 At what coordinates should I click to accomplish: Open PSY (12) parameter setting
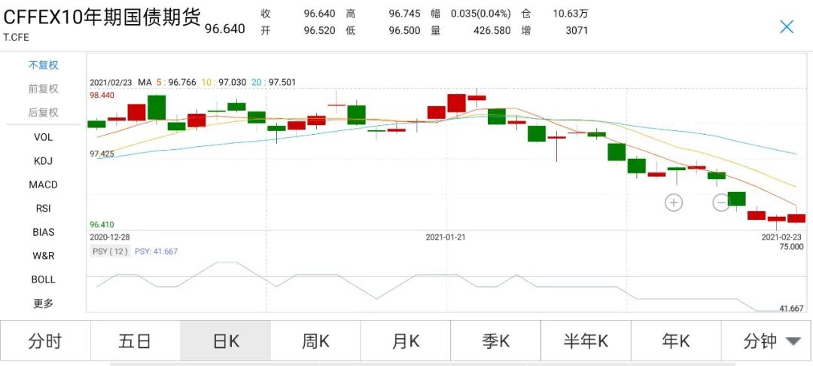coord(110,252)
